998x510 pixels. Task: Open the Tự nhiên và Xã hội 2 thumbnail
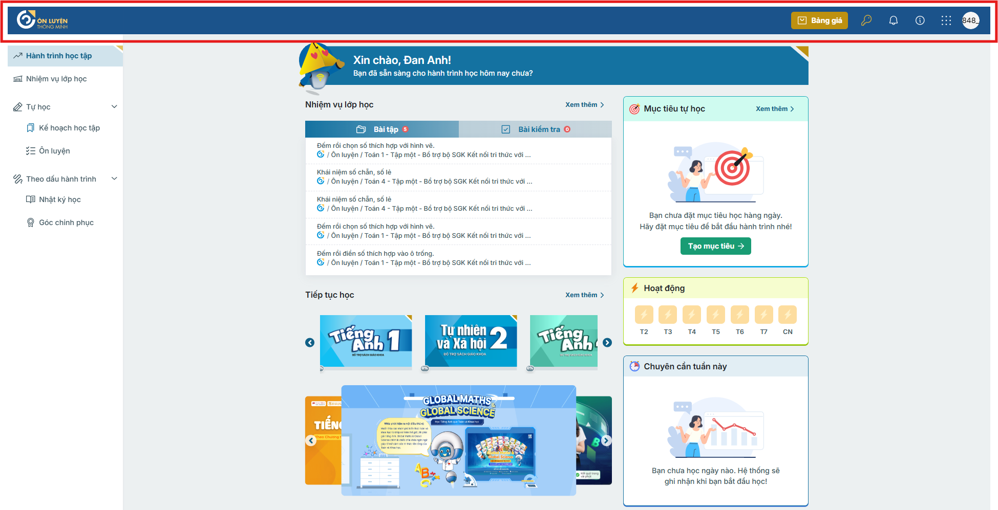click(x=471, y=341)
